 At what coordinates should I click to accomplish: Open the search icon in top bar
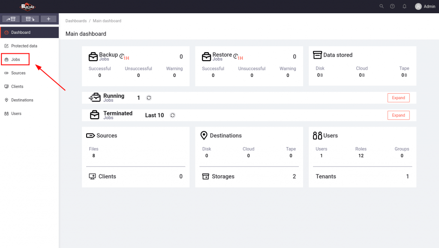coord(382,6)
